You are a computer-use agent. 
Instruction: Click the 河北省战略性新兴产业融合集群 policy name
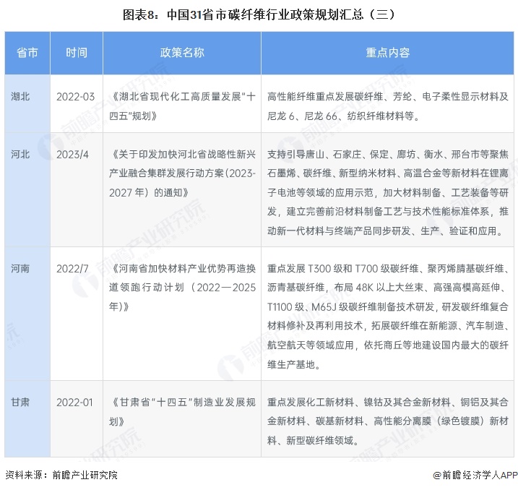click(182, 173)
